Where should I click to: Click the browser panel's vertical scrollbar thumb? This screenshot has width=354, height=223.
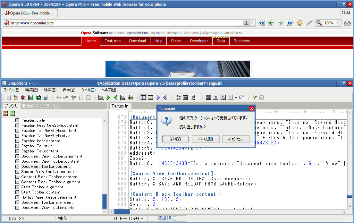[x=105, y=201]
